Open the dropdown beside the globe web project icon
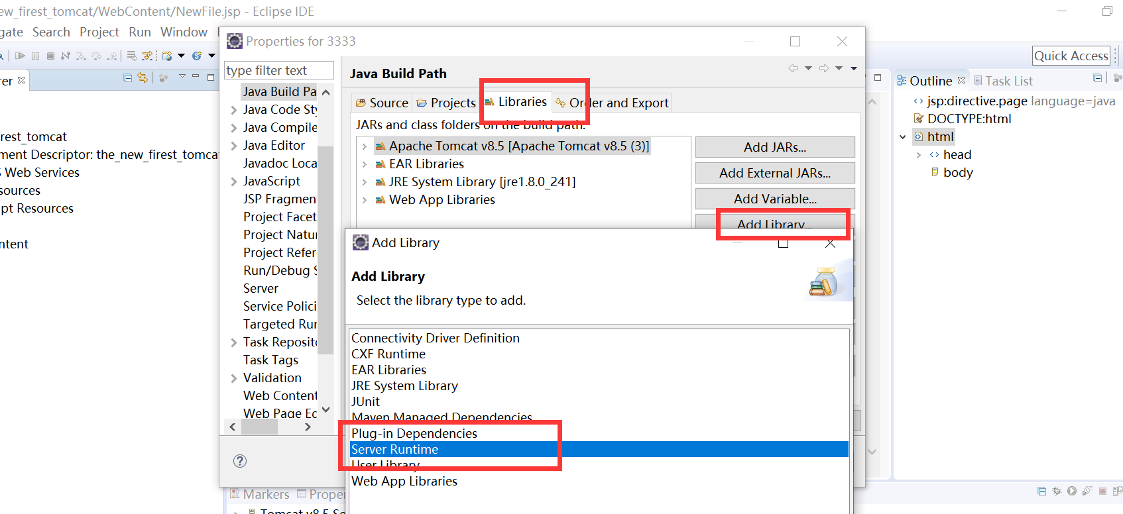 click(181, 56)
